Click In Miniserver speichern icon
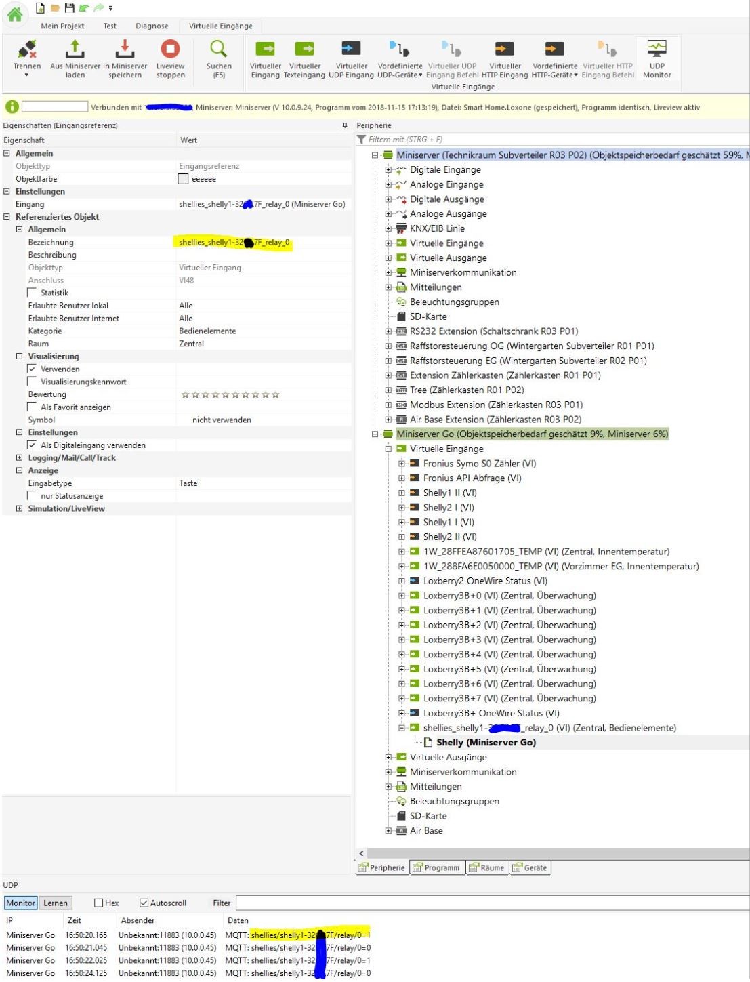Image resolution: width=750 pixels, height=982 pixels. pyautogui.click(x=125, y=49)
